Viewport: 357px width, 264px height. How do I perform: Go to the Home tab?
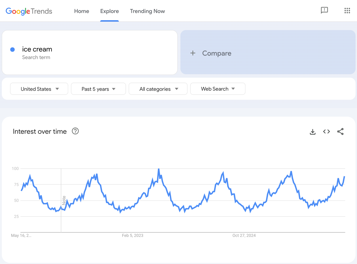82,11
